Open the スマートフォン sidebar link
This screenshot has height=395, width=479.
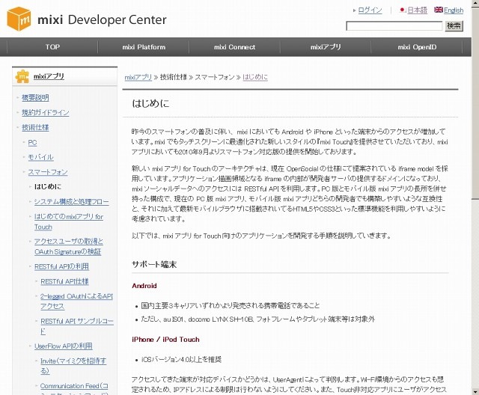tap(48, 172)
